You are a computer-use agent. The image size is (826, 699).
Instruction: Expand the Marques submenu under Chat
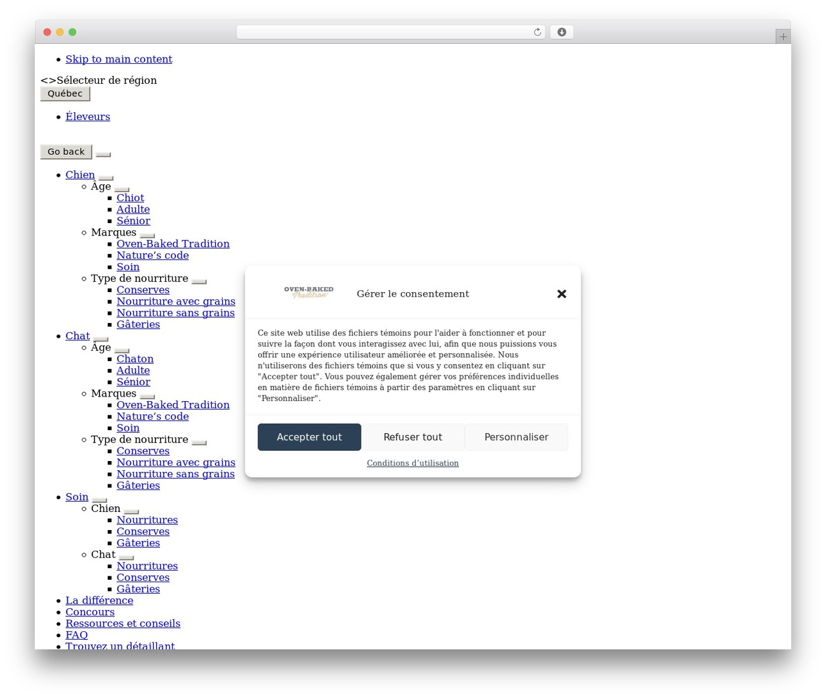[147, 396]
